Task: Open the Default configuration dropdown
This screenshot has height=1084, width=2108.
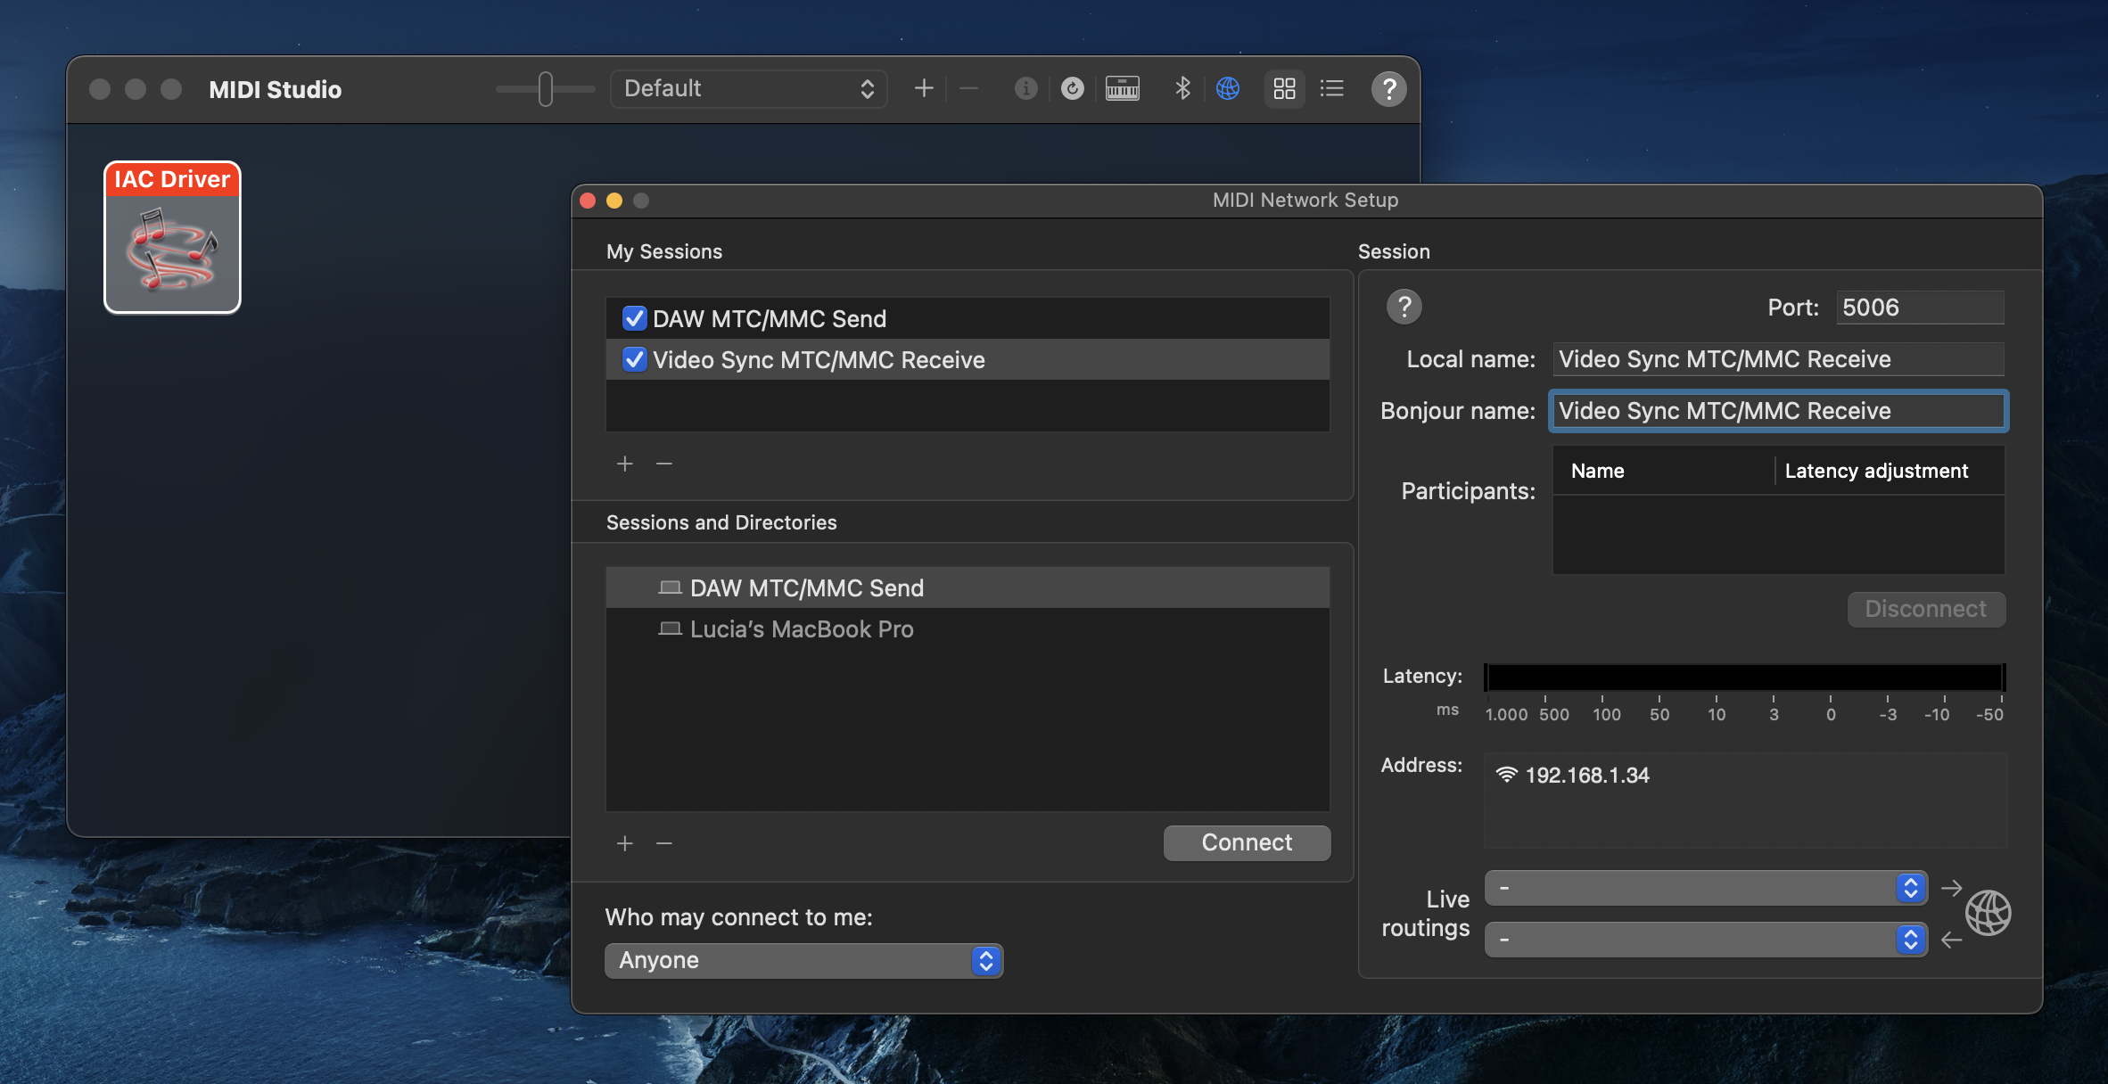Action: [748, 88]
